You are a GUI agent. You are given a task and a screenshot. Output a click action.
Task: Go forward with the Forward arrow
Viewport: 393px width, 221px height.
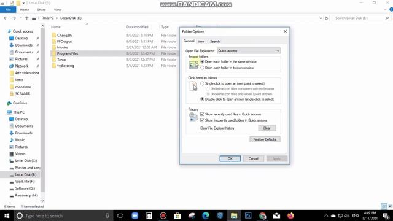14,18
